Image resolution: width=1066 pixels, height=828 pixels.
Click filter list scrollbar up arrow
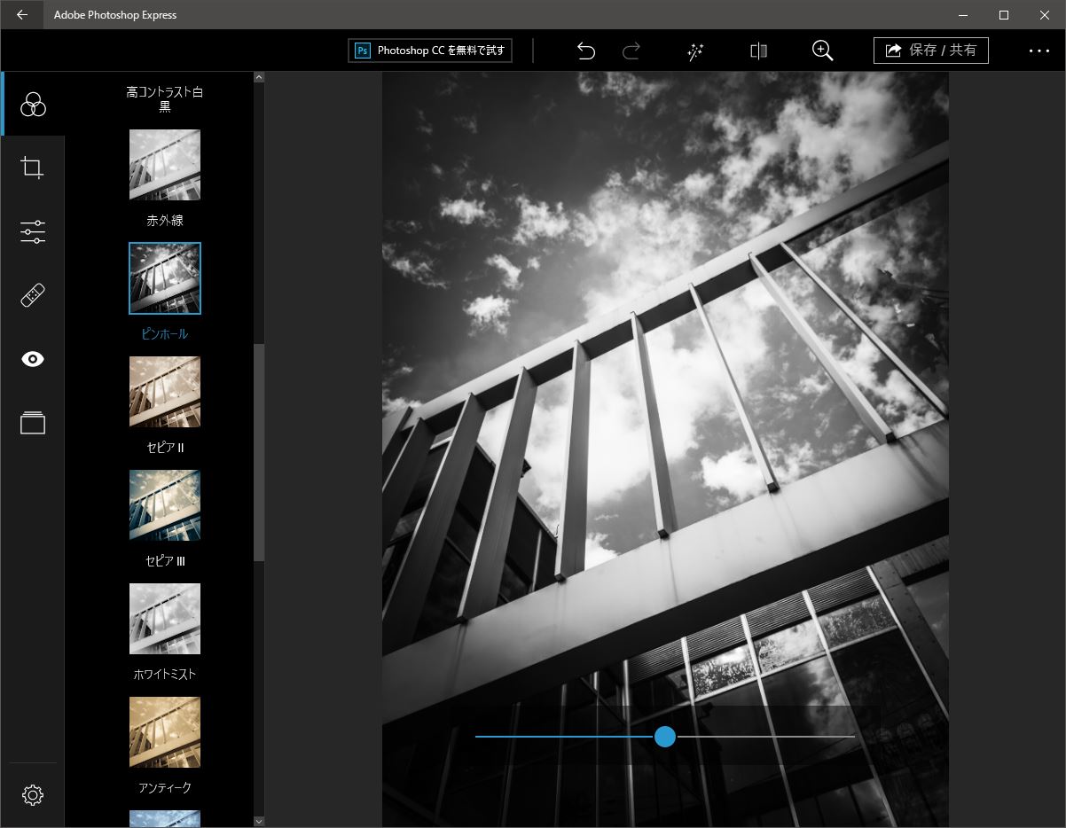(259, 77)
